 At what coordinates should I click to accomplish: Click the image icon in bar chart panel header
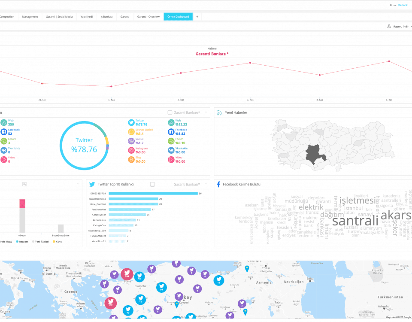[x=24, y=184]
